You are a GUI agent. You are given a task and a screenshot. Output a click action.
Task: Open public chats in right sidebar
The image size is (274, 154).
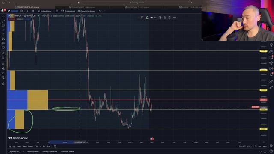point(271,52)
